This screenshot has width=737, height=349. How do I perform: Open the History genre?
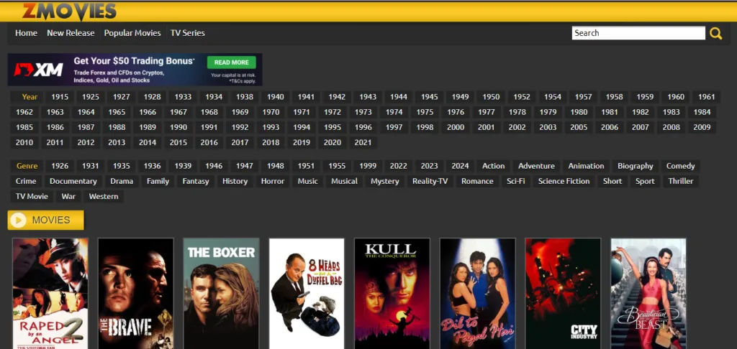[235, 181]
